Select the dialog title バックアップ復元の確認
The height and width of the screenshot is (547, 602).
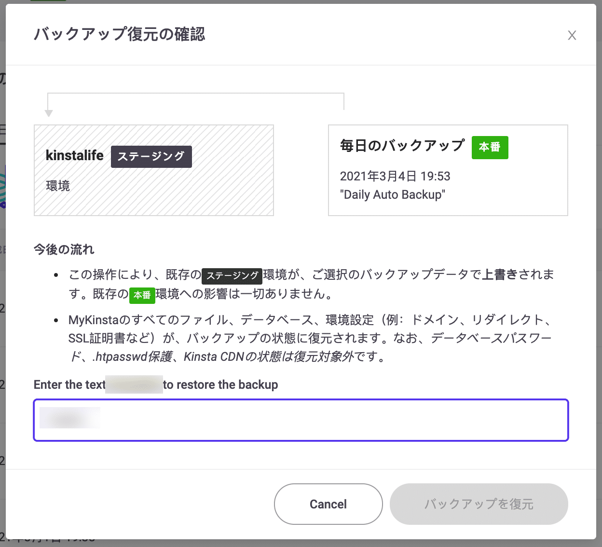[119, 35]
